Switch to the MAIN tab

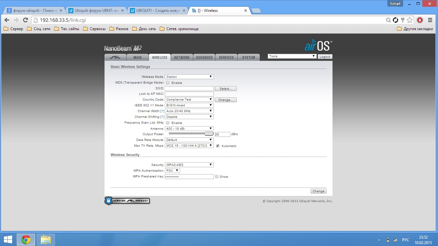click(x=137, y=58)
